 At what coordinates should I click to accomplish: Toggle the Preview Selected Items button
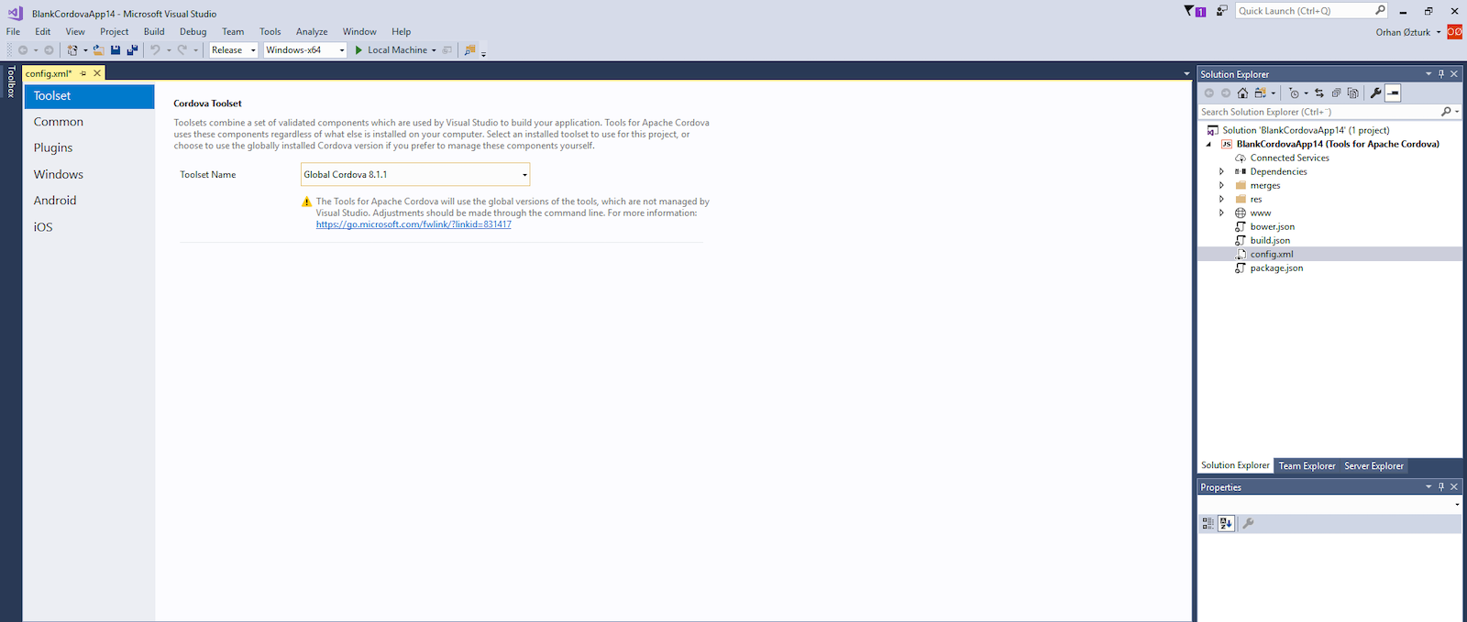1393,93
